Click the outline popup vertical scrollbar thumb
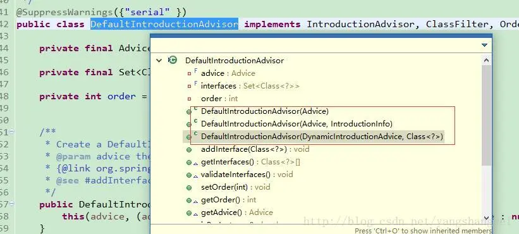The width and height of the screenshot is (519, 234). 486,115
